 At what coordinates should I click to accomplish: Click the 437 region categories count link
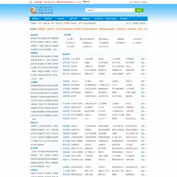[52, 23]
